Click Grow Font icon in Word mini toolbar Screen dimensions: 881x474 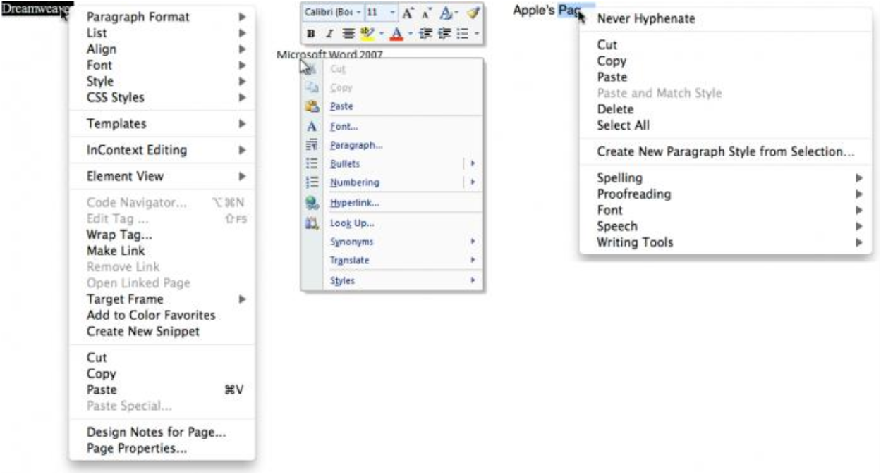click(x=408, y=13)
